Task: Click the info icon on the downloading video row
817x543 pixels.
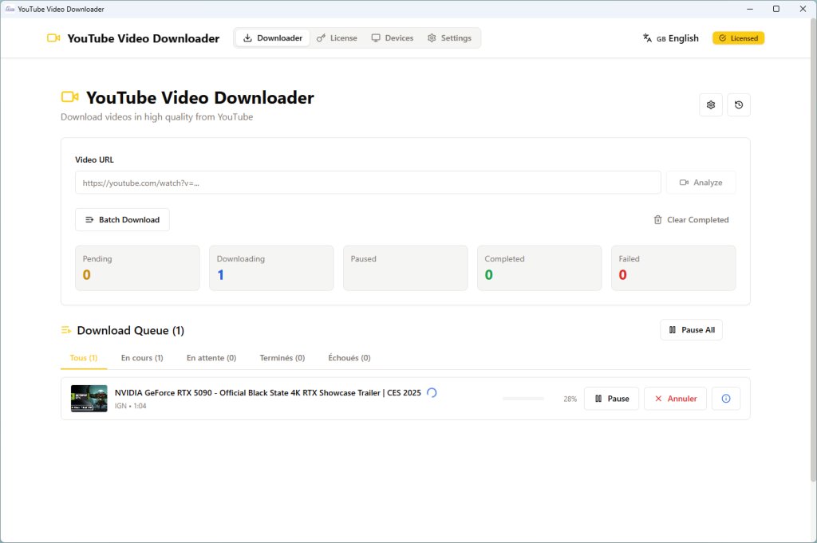Action: 725,398
